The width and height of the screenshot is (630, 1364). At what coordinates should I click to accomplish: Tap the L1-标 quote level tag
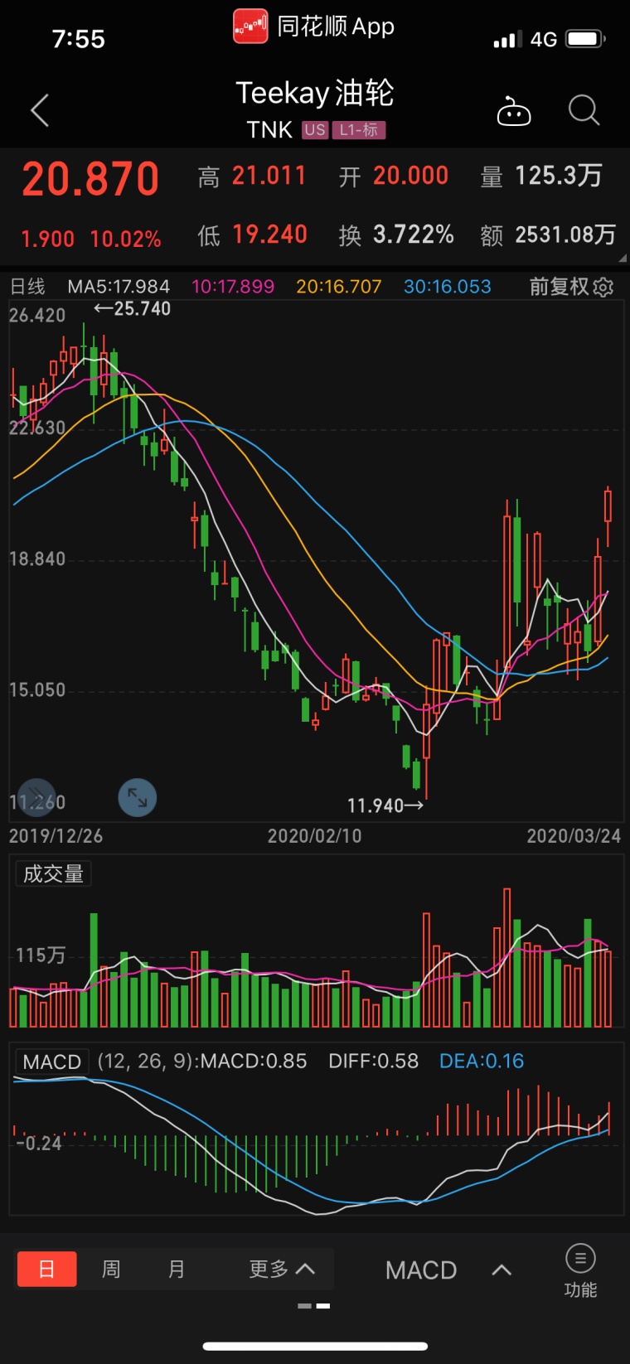click(x=359, y=130)
